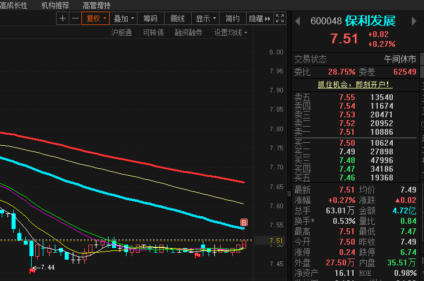This screenshot has width=424, height=281.
Task: Click 委比 value 28.75%
Action: tap(341, 72)
